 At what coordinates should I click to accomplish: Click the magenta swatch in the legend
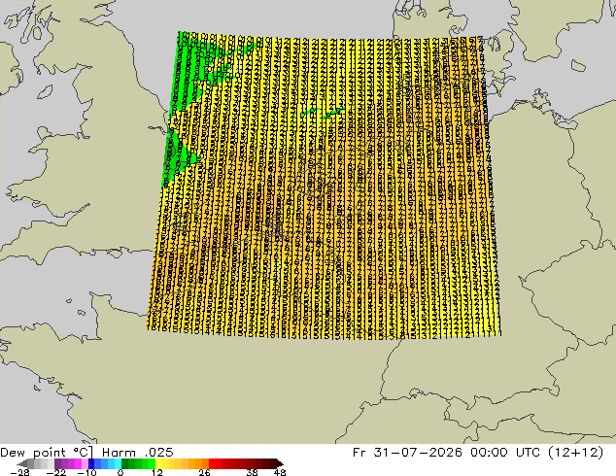pyautogui.click(x=78, y=463)
